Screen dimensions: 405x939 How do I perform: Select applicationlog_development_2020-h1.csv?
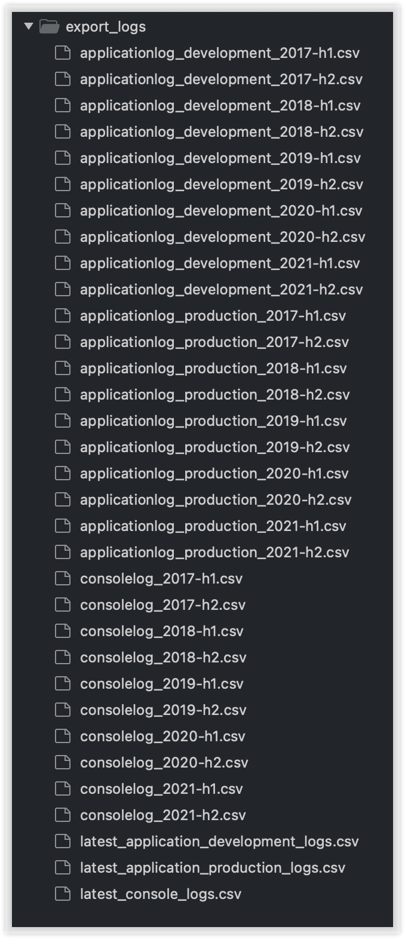click(x=221, y=211)
